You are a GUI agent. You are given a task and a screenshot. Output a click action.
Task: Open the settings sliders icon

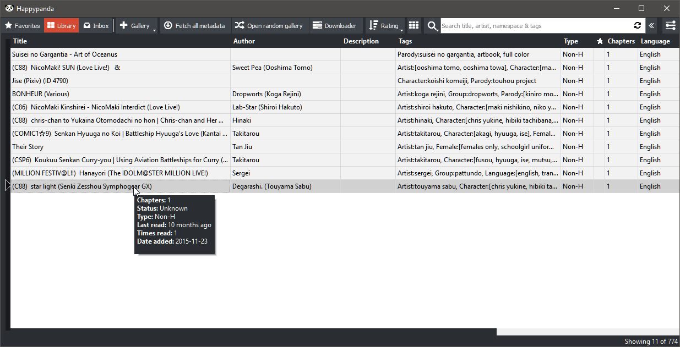point(670,26)
